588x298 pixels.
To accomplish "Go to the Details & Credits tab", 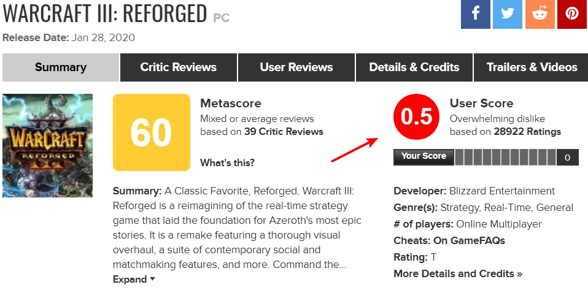I will coord(414,67).
